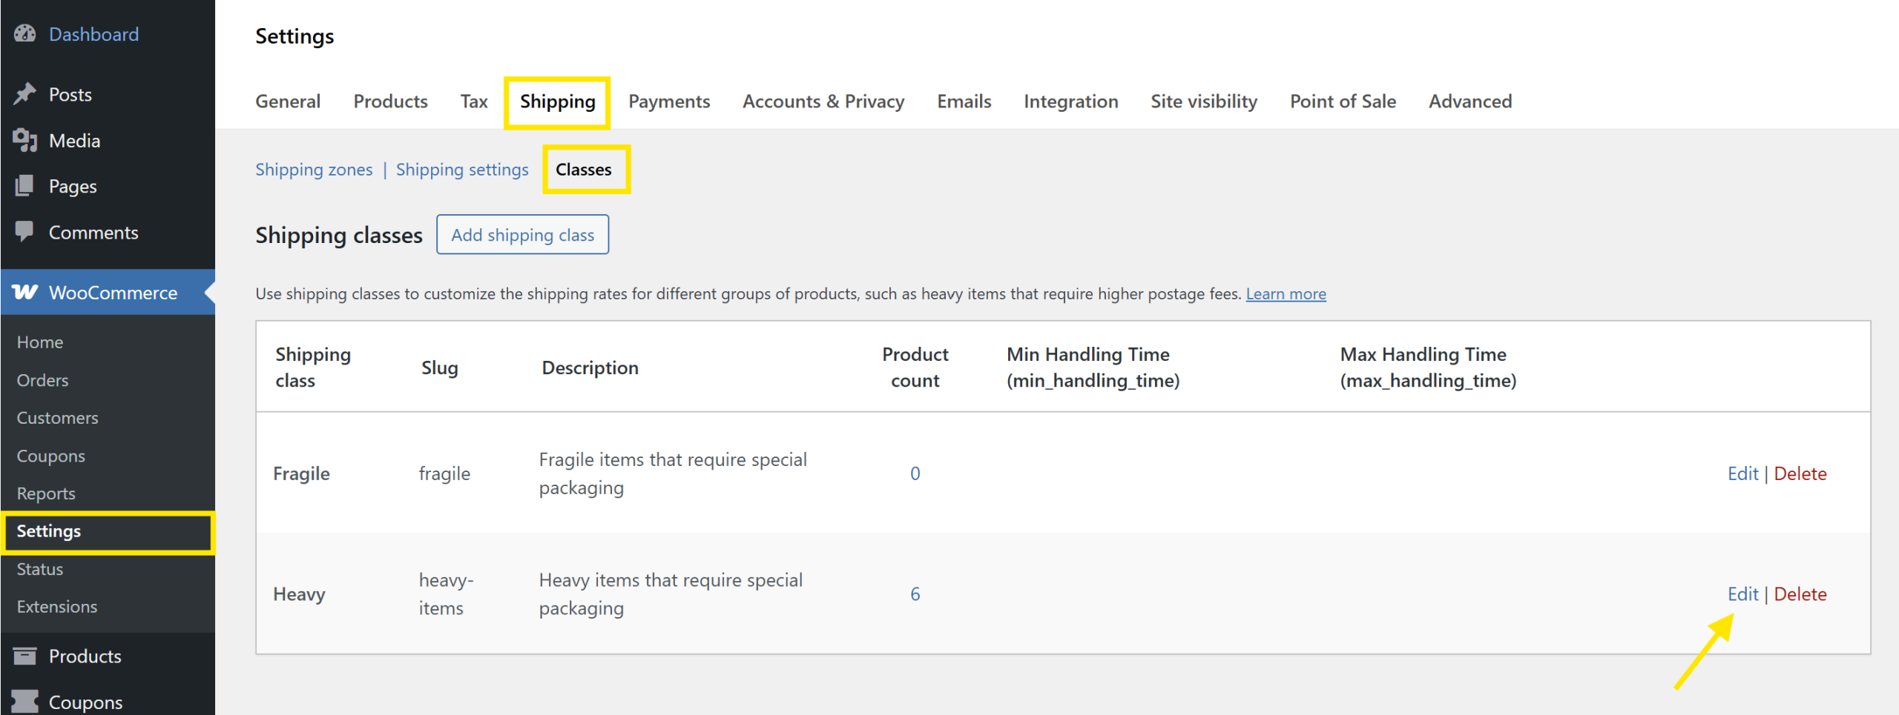1899x715 pixels.
Task: Open the Tax settings tab
Action: (x=473, y=102)
